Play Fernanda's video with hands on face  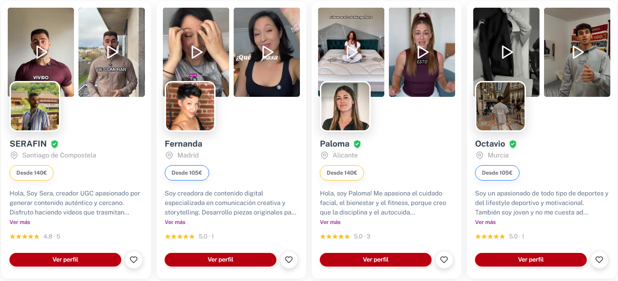tap(196, 52)
